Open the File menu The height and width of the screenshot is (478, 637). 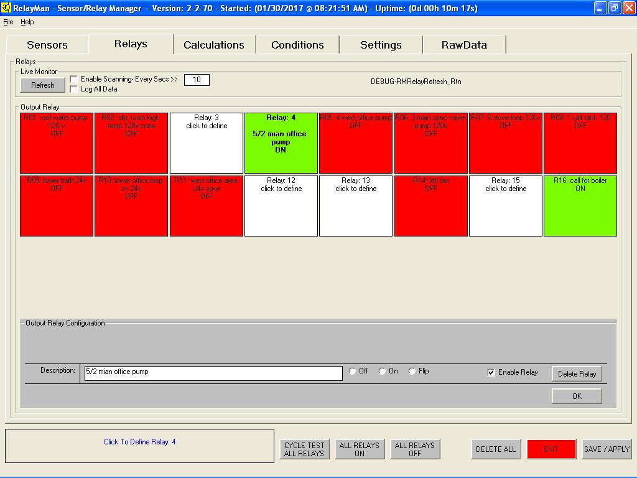[x=8, y=22]
